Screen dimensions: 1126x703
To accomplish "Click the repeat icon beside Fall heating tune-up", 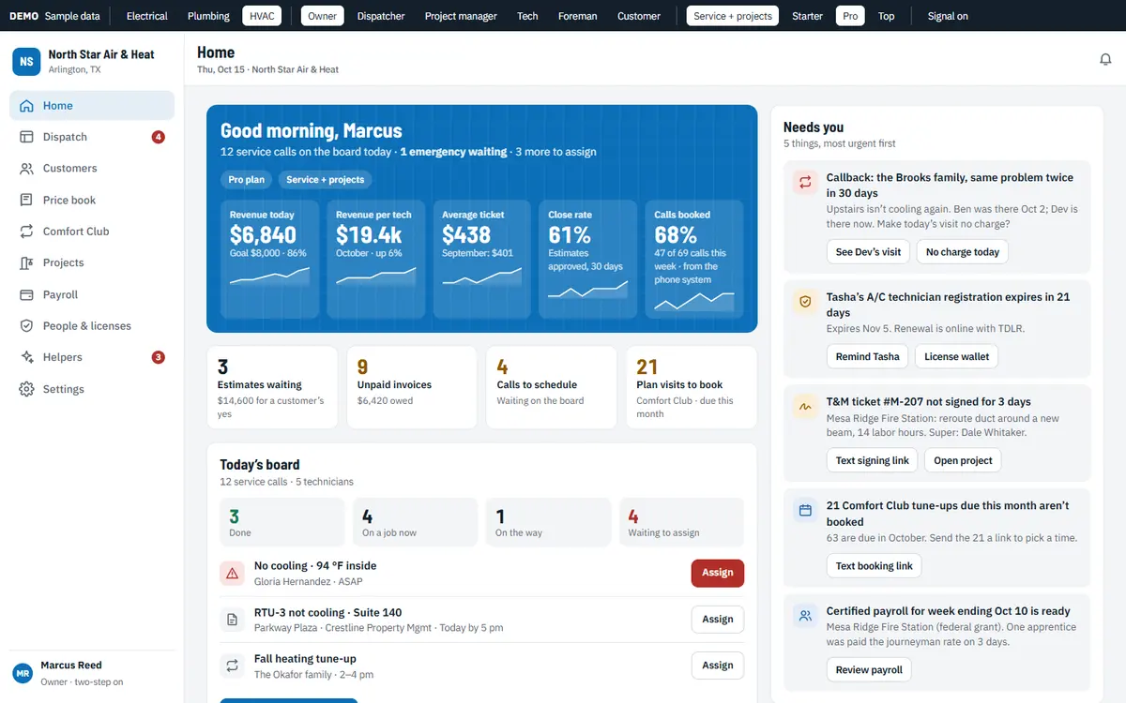I will (x=232, y=666).
